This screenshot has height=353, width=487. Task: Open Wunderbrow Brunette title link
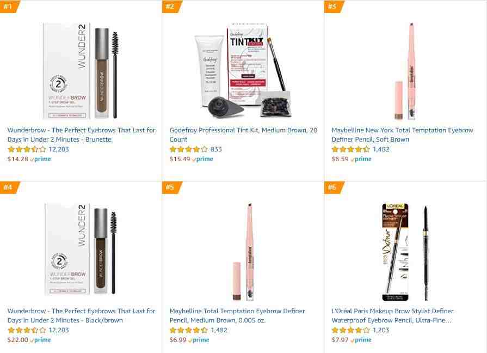click(82, 135)
